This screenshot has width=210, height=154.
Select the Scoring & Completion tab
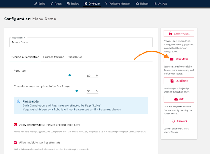[25, 57]
